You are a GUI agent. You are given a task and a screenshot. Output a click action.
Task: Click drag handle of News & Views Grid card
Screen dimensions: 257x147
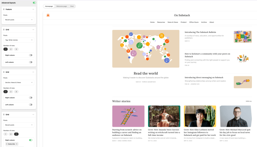4,72
